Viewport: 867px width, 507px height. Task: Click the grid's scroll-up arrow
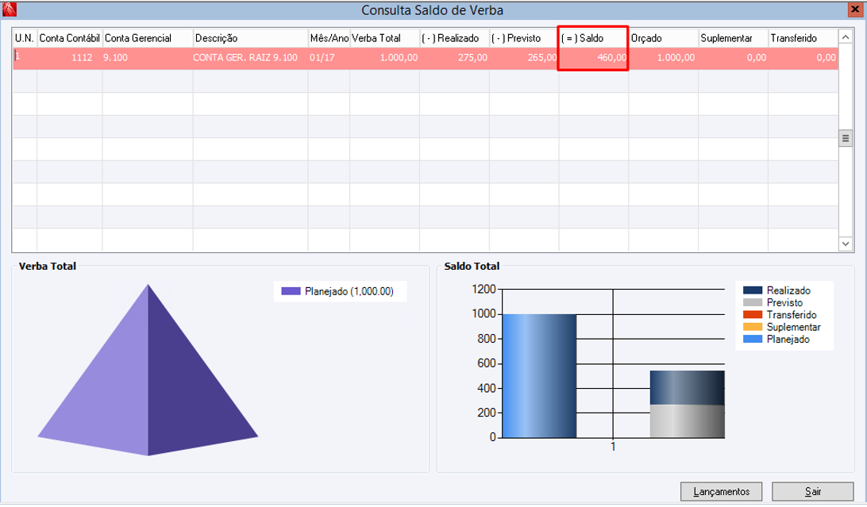point(846,37)
